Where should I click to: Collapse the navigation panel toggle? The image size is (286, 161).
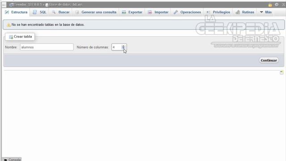click(x=4, y=5)
